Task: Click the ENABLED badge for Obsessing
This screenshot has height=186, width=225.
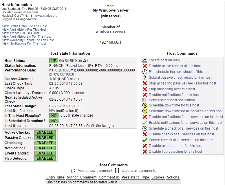Action: pos(45,143)
